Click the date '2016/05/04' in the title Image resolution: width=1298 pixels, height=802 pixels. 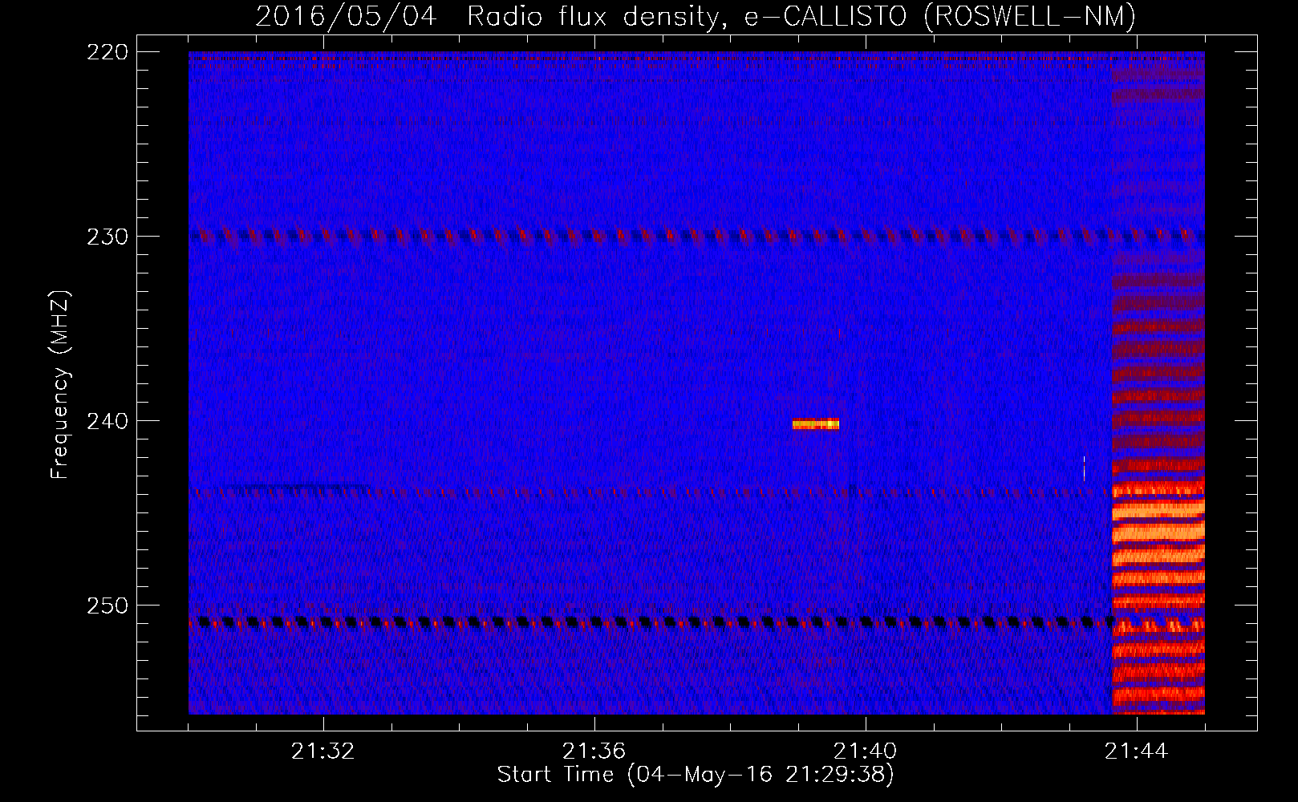[346, 16]
